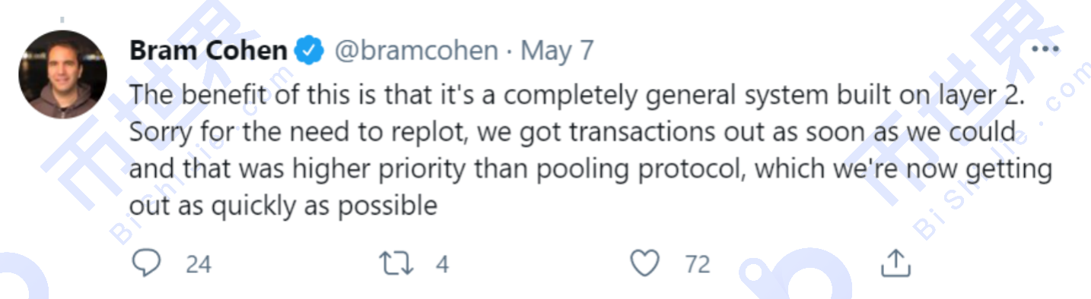Image resolution: width=1091 pixels, height=299 pixels.
Task: Open the Bram Cohen display name
Action: pos(208,52)
